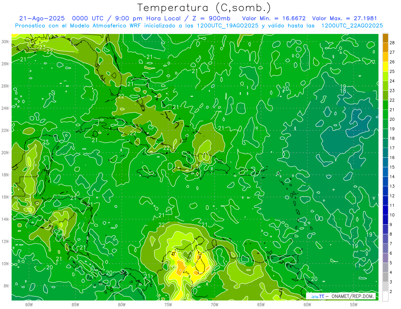The width and height of the screenshot is (401, 309).
Task: Click the 20N latitude axis label
Action: click(6, 152)
